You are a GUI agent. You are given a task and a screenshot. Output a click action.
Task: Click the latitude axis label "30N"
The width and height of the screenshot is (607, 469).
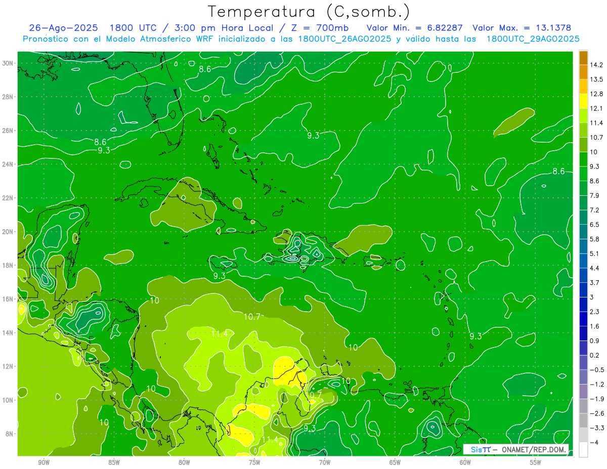[x=8, y=63]
